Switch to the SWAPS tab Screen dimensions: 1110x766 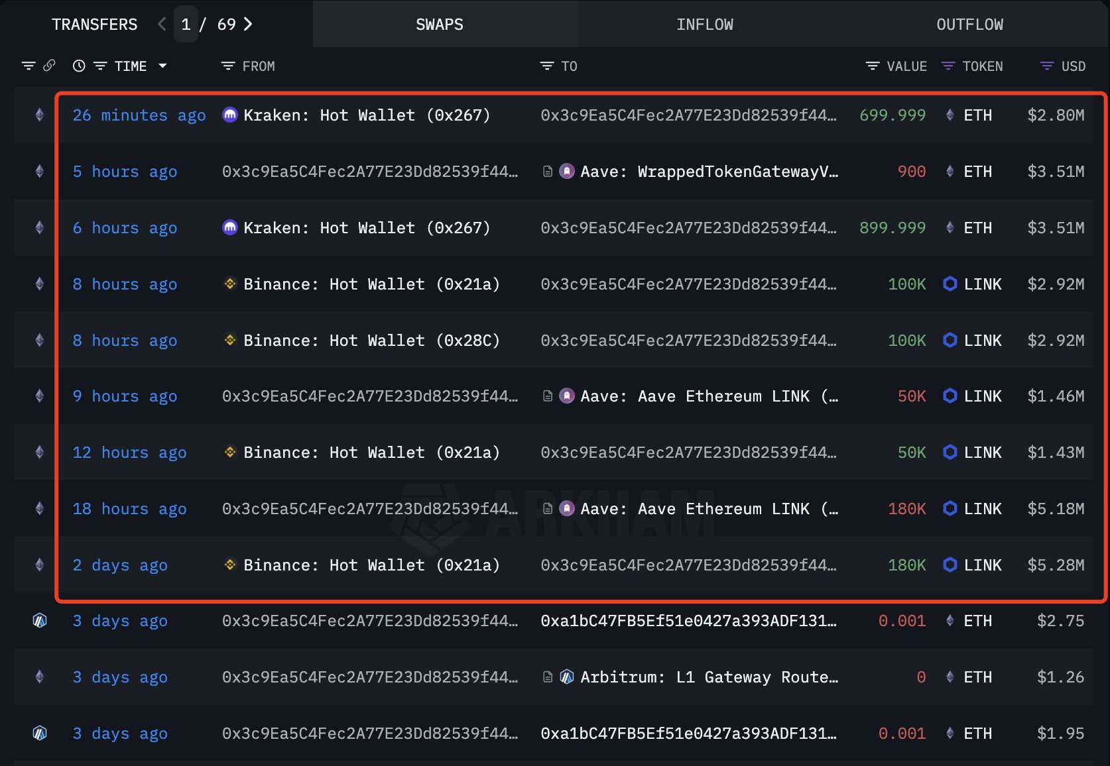[x=439, y=25]
